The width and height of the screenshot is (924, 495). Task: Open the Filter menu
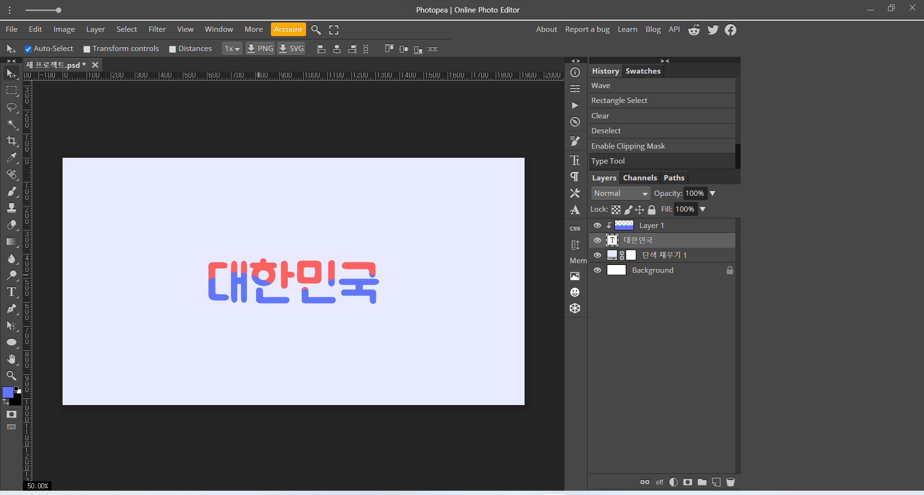point(157,29)
